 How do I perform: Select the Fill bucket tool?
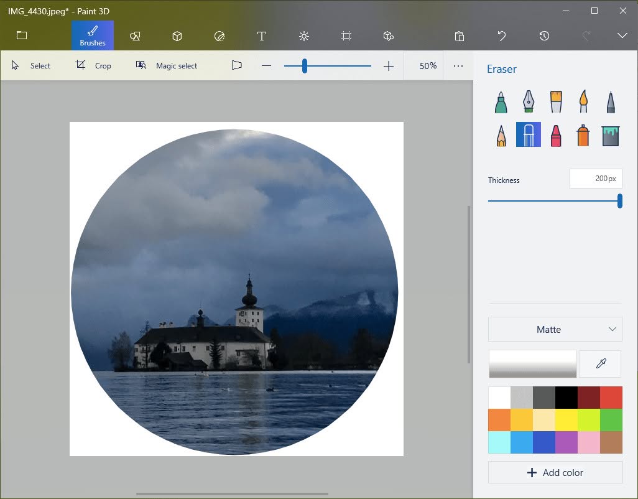pyautogui.click(x=611, y=136)
